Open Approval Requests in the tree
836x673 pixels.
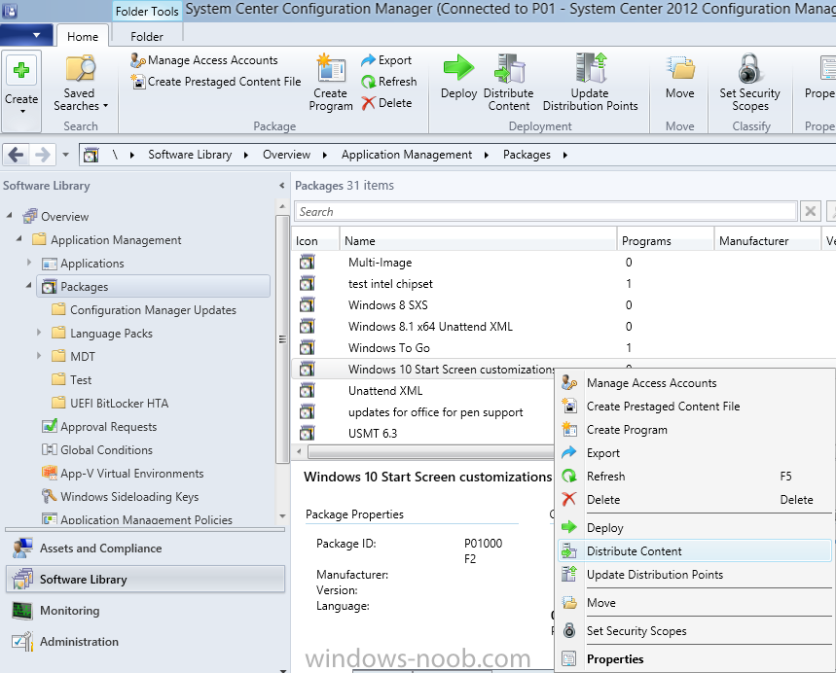pyautogui.click(x=99, y=427)
